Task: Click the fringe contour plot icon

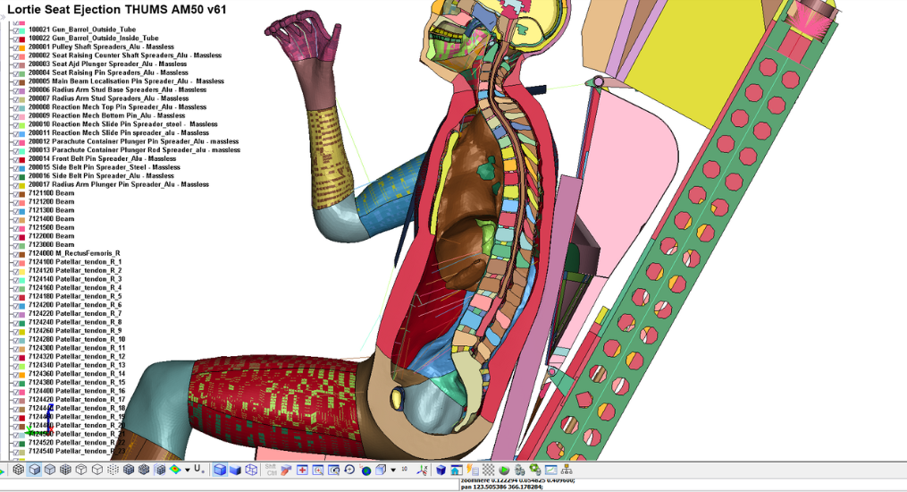Action: 174,470
